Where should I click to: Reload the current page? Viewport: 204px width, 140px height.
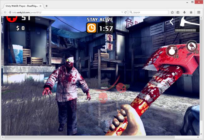125,12
